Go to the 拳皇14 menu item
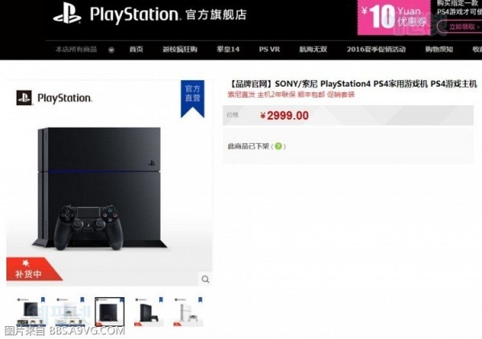The height and width of the screenshot is (339, 482). coord(228,49)
